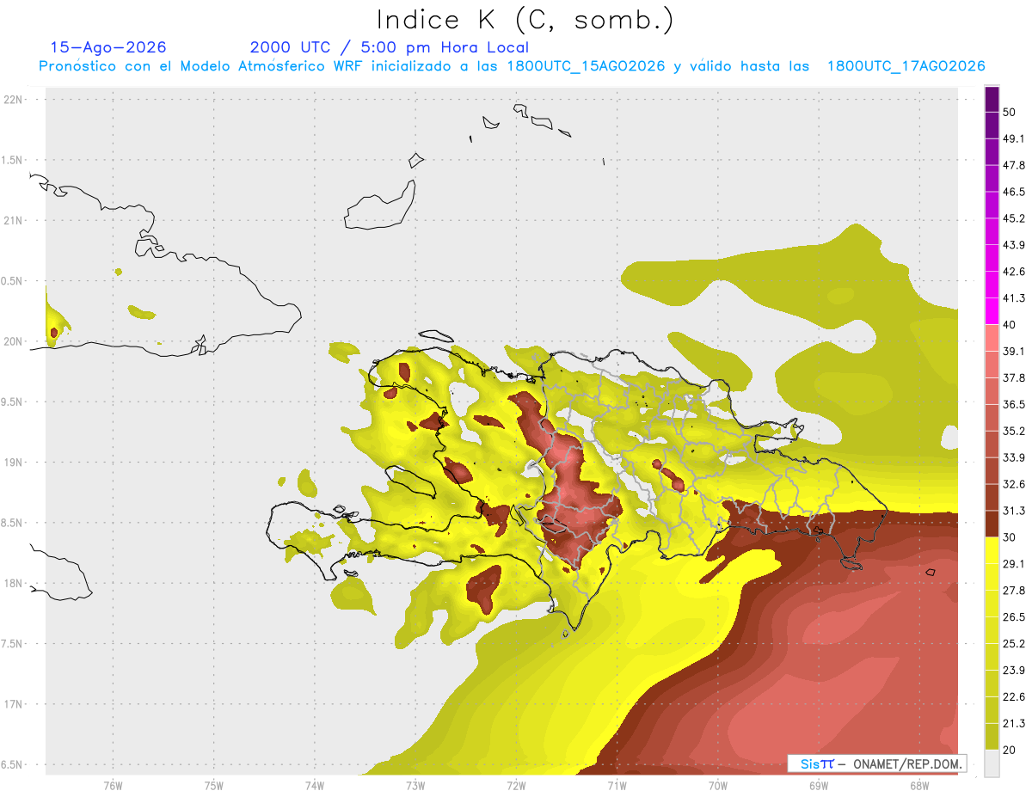Select the dark brown swatch between 30 and 31.3

(992, 524)
